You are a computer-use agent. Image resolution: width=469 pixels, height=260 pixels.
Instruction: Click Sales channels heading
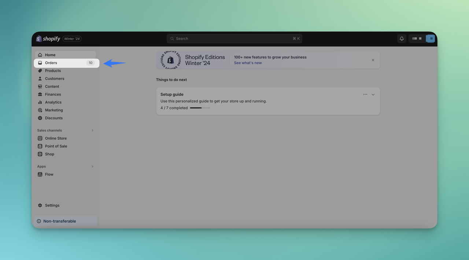(49, 130)
